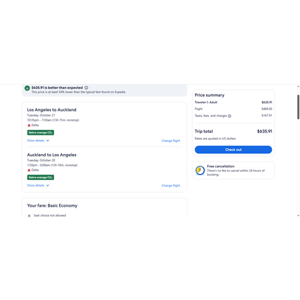The height and width of the screenshot is (300, 300).
Task: Click the scrollbar up arrow
Action: (x=298, y=87)
